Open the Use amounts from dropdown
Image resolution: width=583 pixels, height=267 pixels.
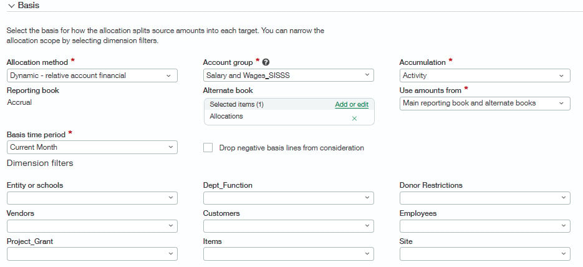(x=485, y=104)
